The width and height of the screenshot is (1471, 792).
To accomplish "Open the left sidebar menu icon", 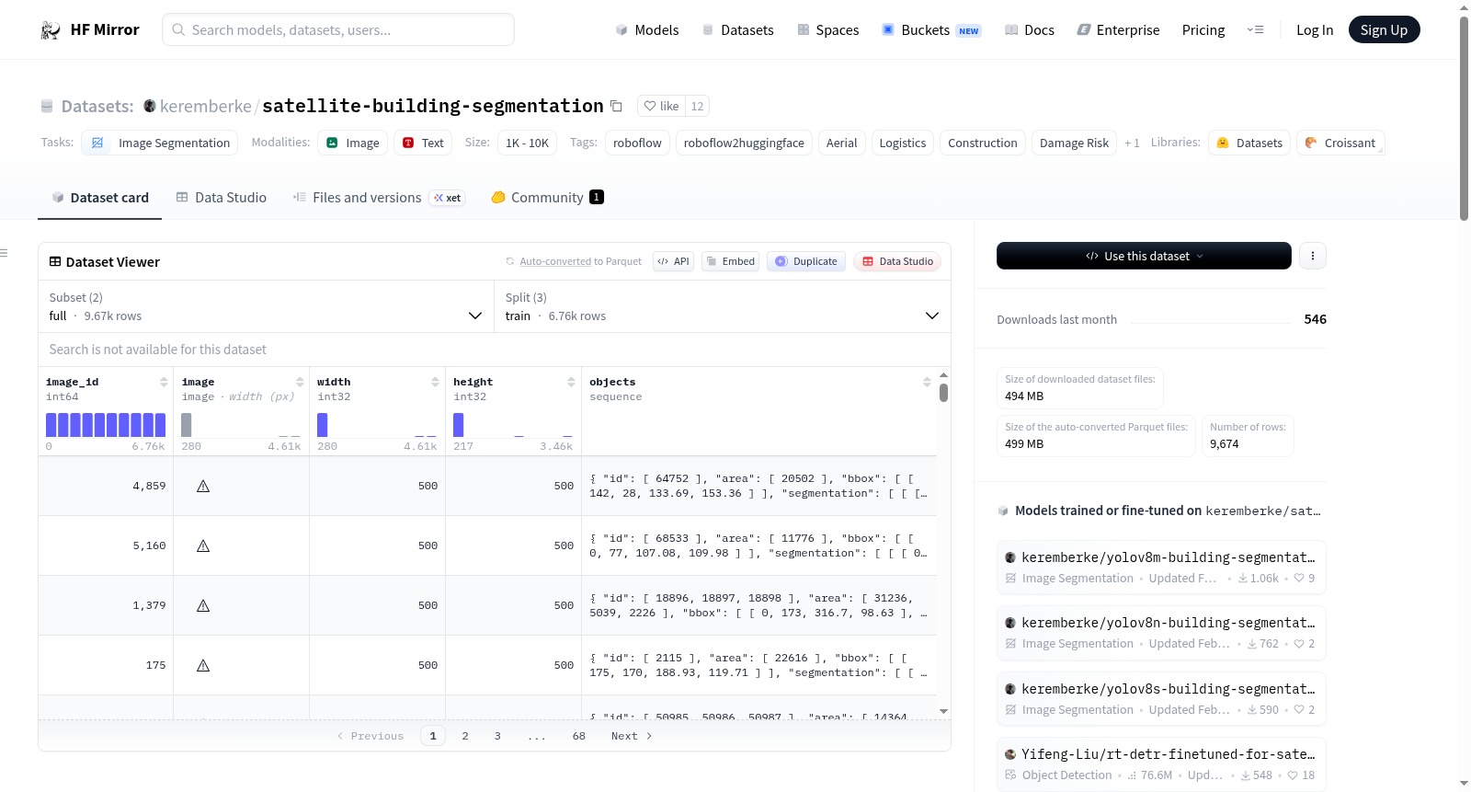I will click(4, 253).
